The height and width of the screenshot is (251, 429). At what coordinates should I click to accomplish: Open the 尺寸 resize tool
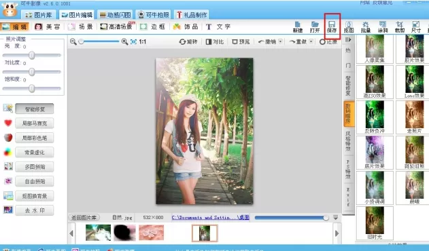[416, 27]
